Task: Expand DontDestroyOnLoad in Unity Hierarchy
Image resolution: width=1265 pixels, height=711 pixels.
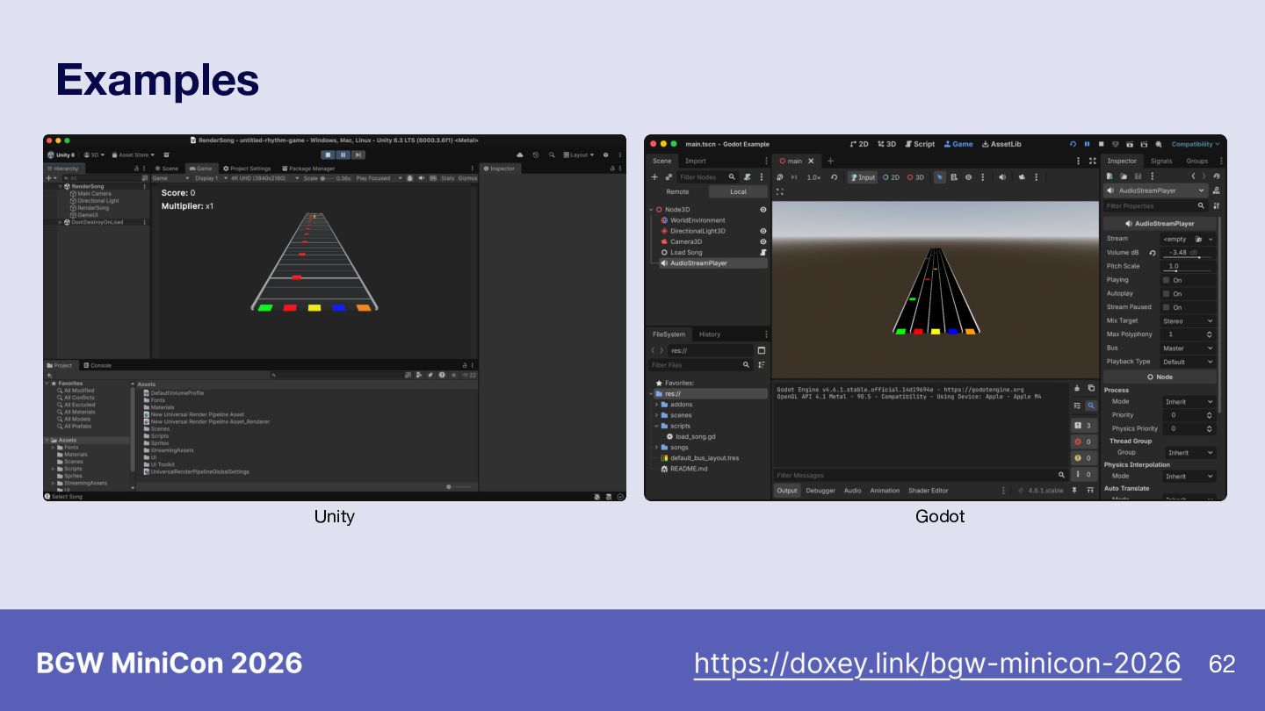Action: (61, 222)
